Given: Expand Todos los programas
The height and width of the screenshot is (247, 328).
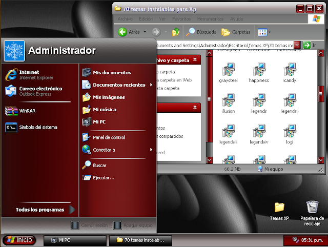Looking at the screenshot, I should 45,210.
